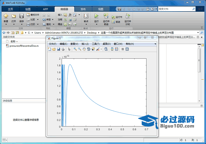The height and width of the screenshot is (144, 206).
Task: Toggle the Data Cursor tool in Figure
Action: pyautogui.click(x=93, y=49)
